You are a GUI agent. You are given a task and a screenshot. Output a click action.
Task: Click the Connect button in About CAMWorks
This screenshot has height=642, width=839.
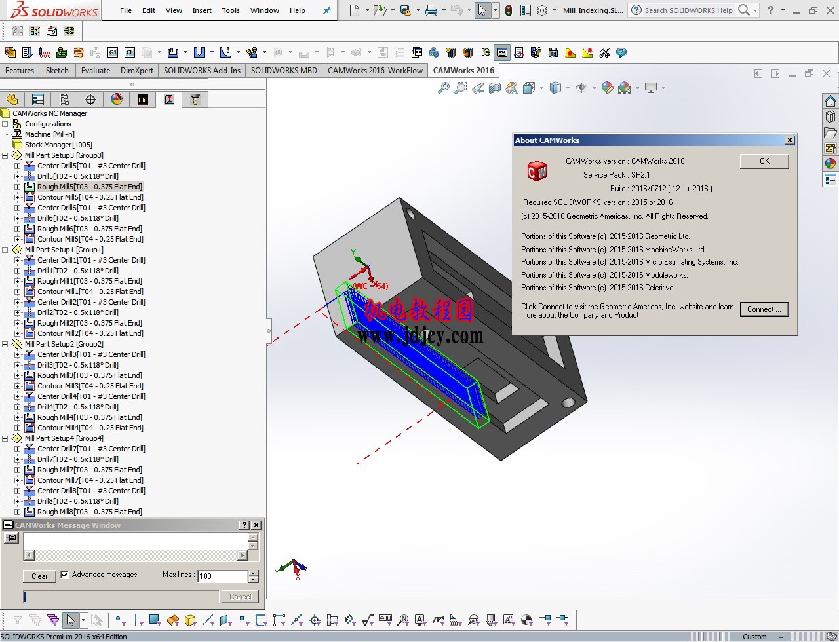point(764,309)
